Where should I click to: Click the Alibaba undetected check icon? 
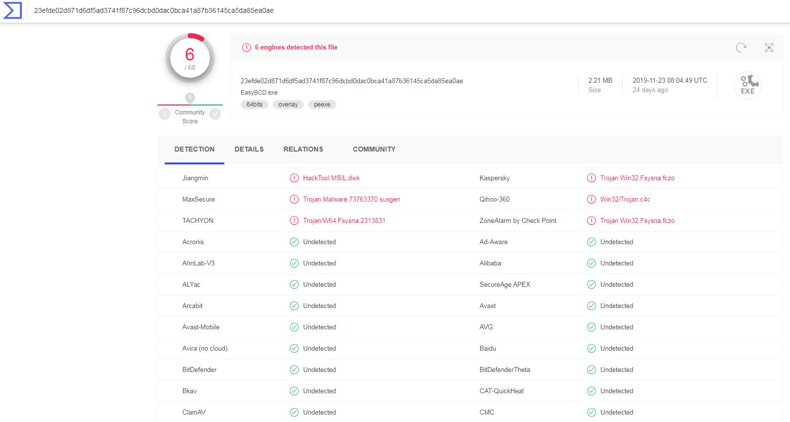(592, 263)
